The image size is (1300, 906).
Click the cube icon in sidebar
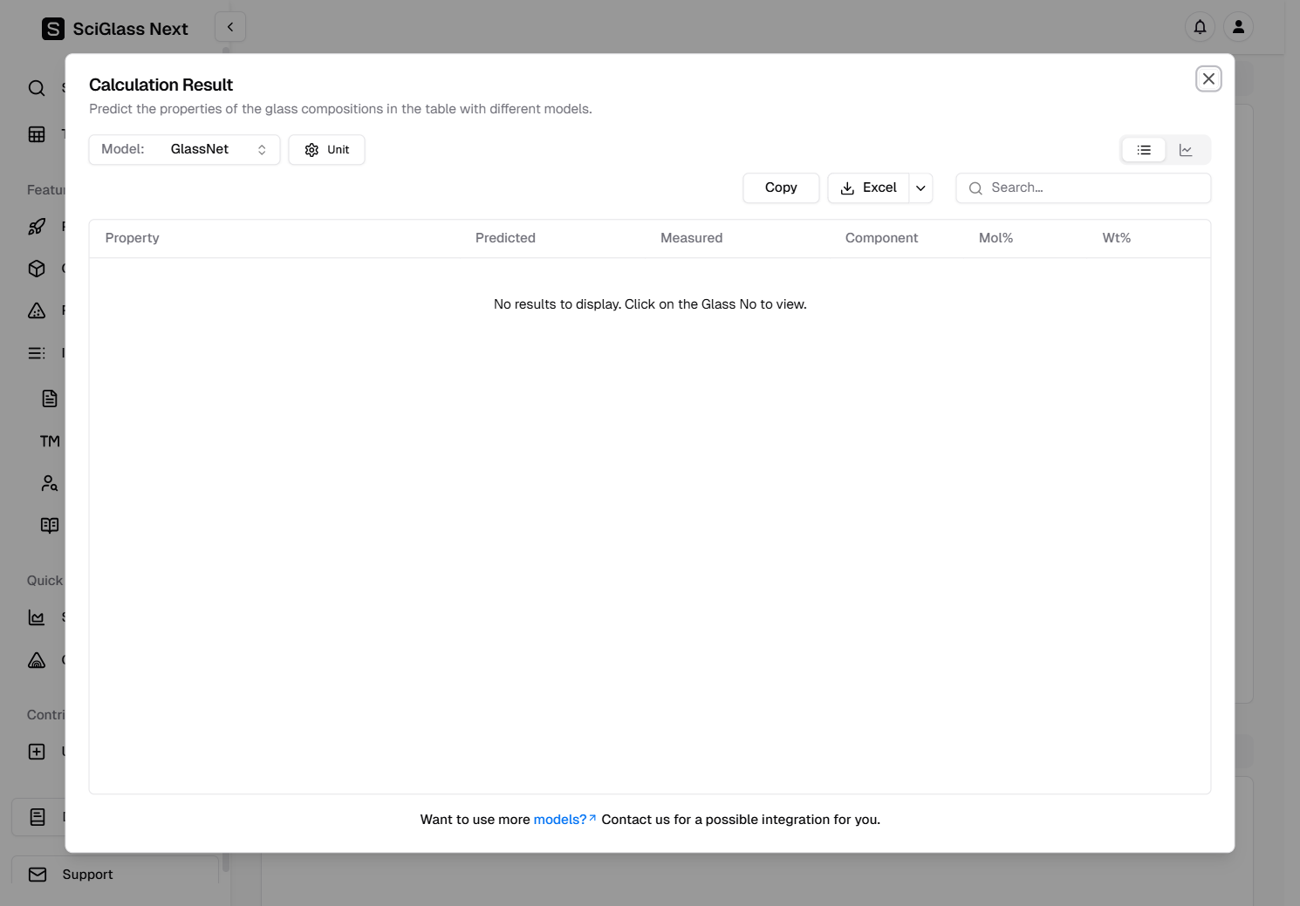coord(37,269)
